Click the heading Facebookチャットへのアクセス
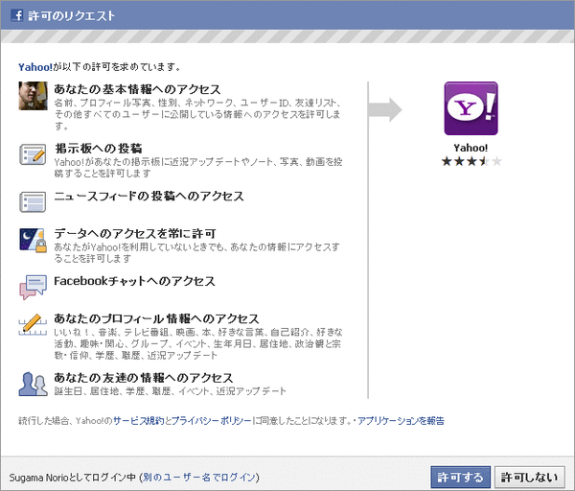This screenshot has width=575, height=491. tap(134, 281)
